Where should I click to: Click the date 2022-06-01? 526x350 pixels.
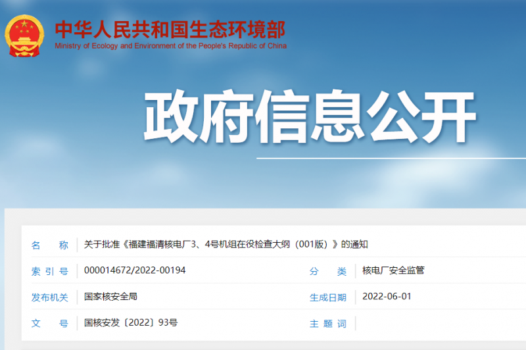pos(387,297)
